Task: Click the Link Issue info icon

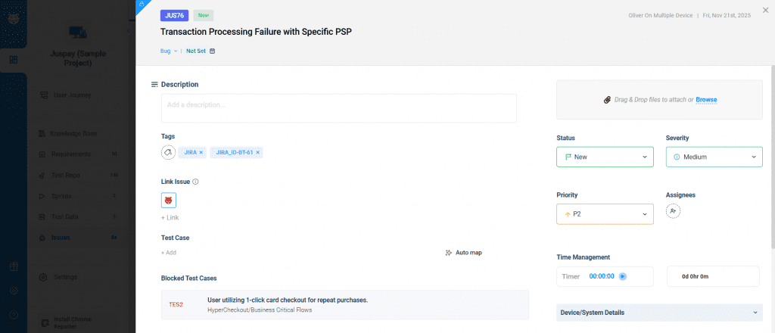Action: (195, 182)
